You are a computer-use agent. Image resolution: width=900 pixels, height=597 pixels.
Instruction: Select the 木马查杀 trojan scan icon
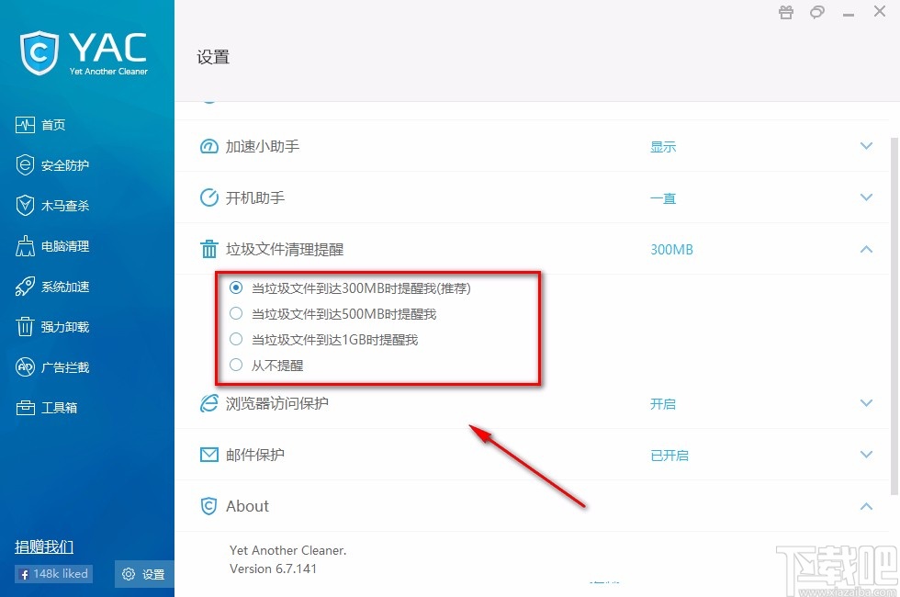point(25,206)
